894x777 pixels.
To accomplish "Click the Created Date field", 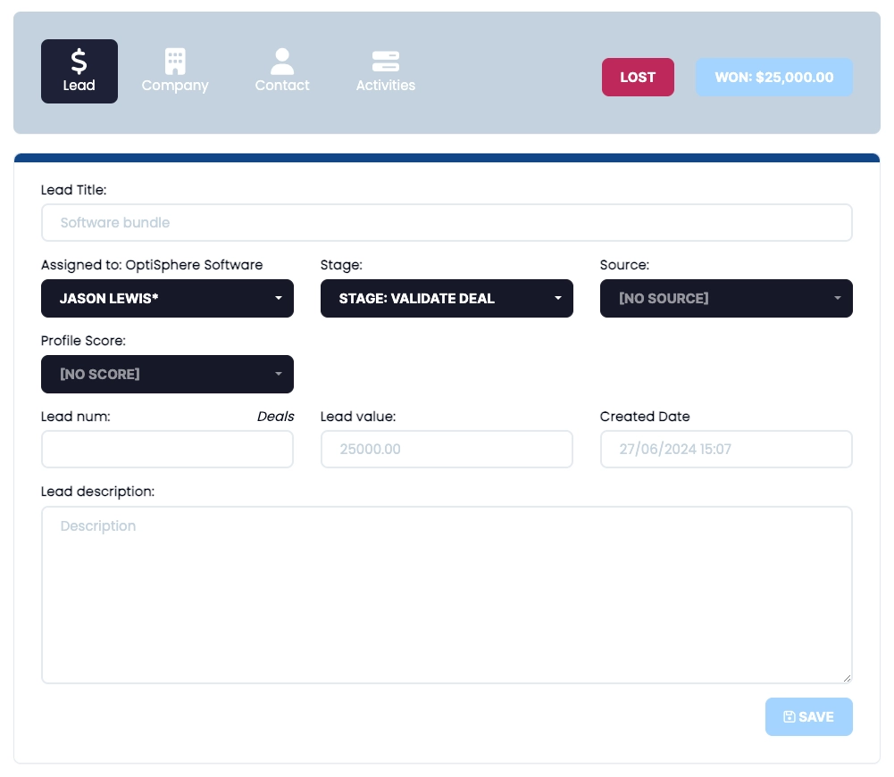I will pos(726,450).
